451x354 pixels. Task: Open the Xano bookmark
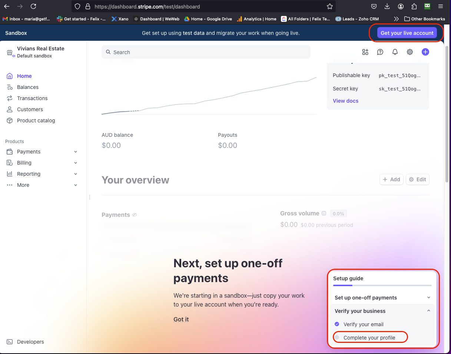coord(120,19)
